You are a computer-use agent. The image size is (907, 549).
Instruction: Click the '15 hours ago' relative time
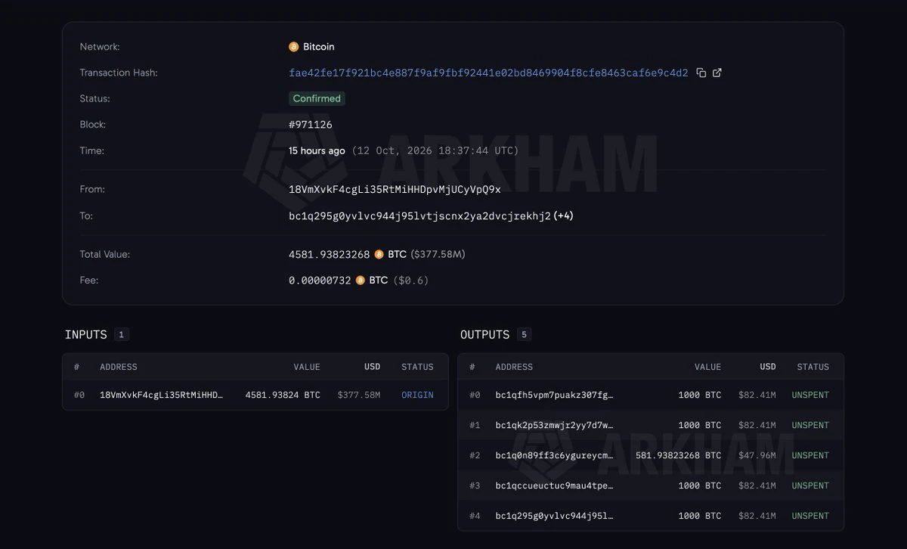(x=317, y=151)
